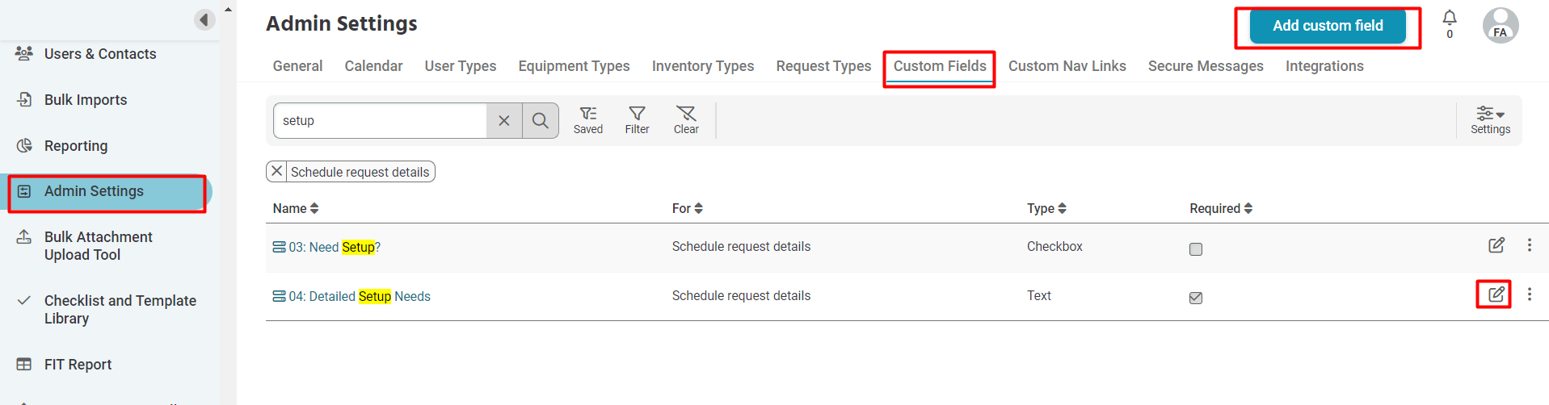
Task: Click into the setup search field
Action: [x=380, y=120]
